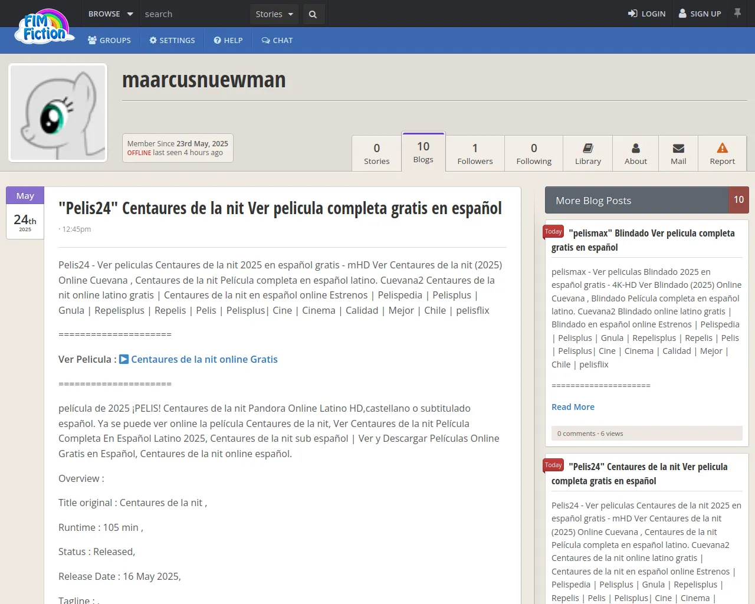755x604 pixels.
Task: Go to Groups
Action: pyautogui.click(x=110, y=40)
